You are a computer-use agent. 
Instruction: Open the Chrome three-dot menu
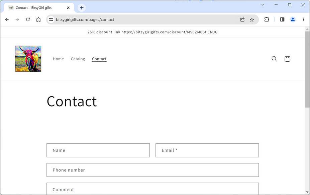pyautogui.click(x=303, y=20)
